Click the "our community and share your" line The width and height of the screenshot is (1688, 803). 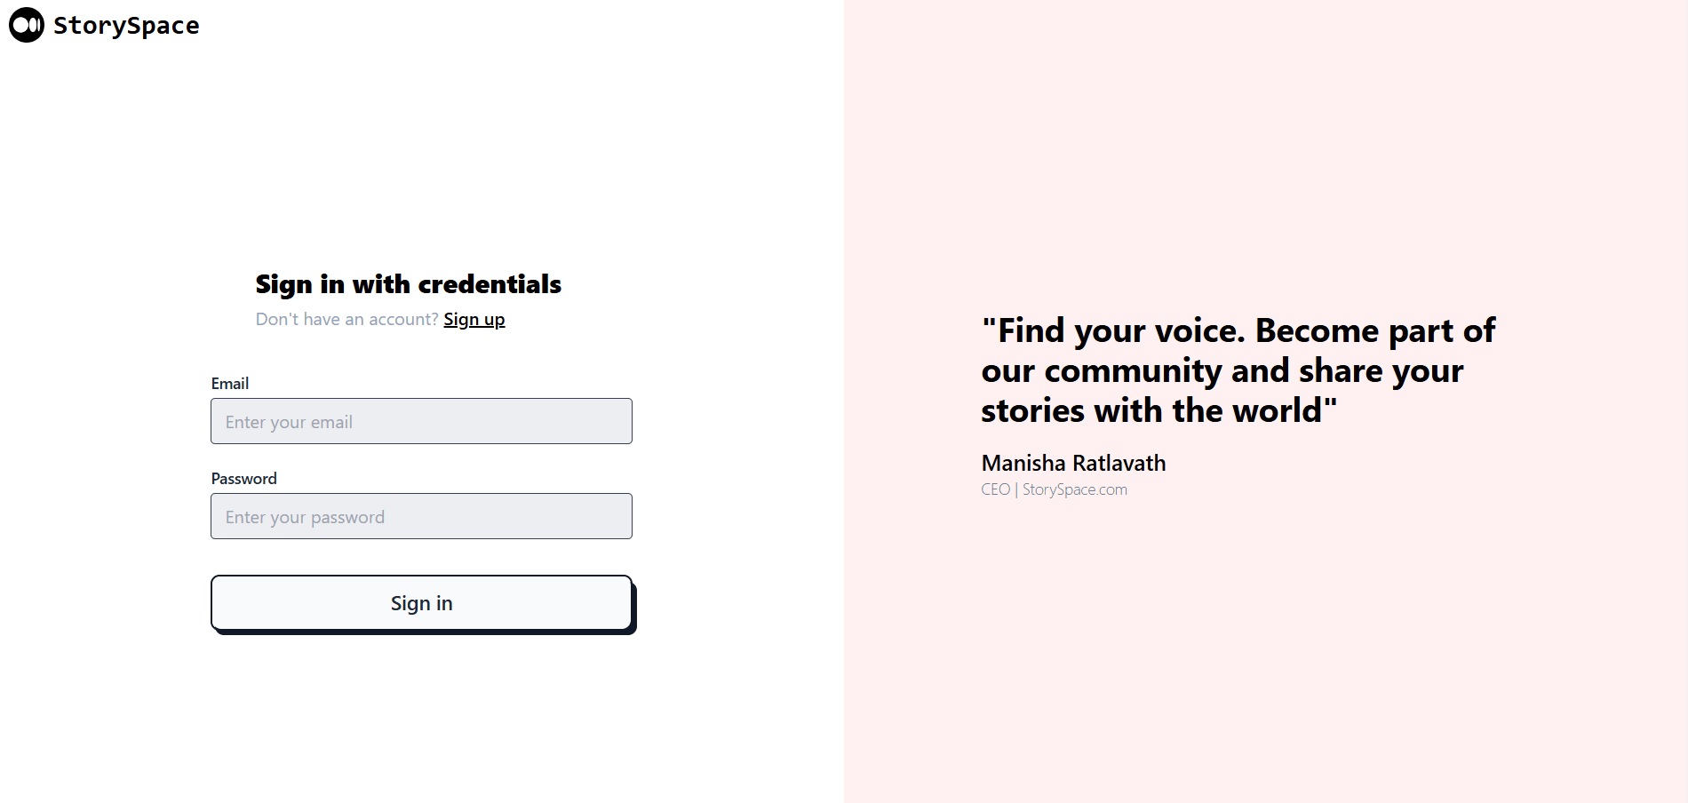click(x=1222, y=371)
